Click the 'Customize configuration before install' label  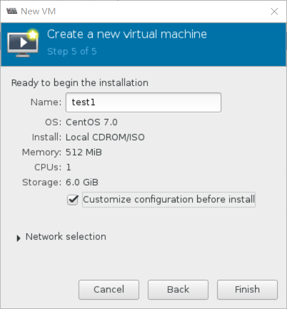[x=169, y=200]
